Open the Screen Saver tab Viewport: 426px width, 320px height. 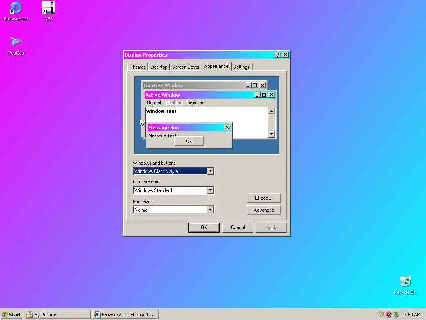pyautogui.click(x=186, y=67)
